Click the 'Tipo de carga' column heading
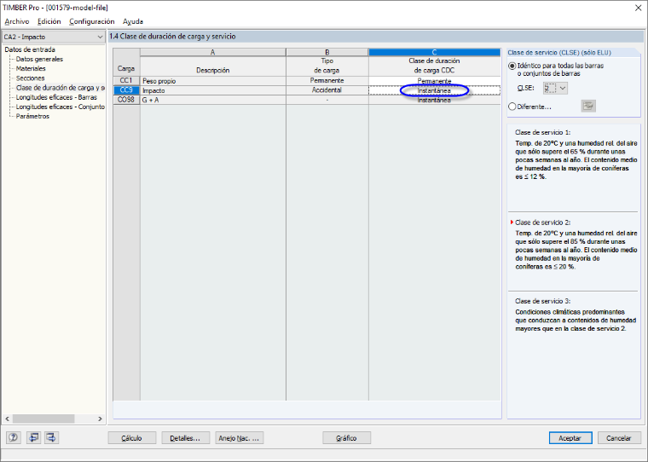This screenshot has width=648, height=462. [x=327, y=66]
